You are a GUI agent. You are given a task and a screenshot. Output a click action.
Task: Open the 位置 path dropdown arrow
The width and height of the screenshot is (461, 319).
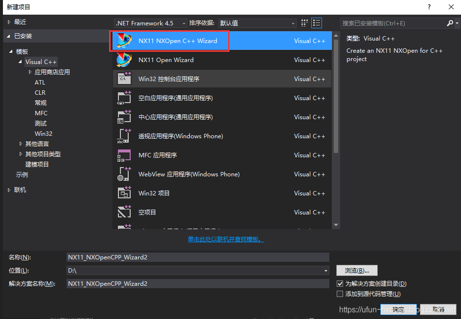(326, 271)
